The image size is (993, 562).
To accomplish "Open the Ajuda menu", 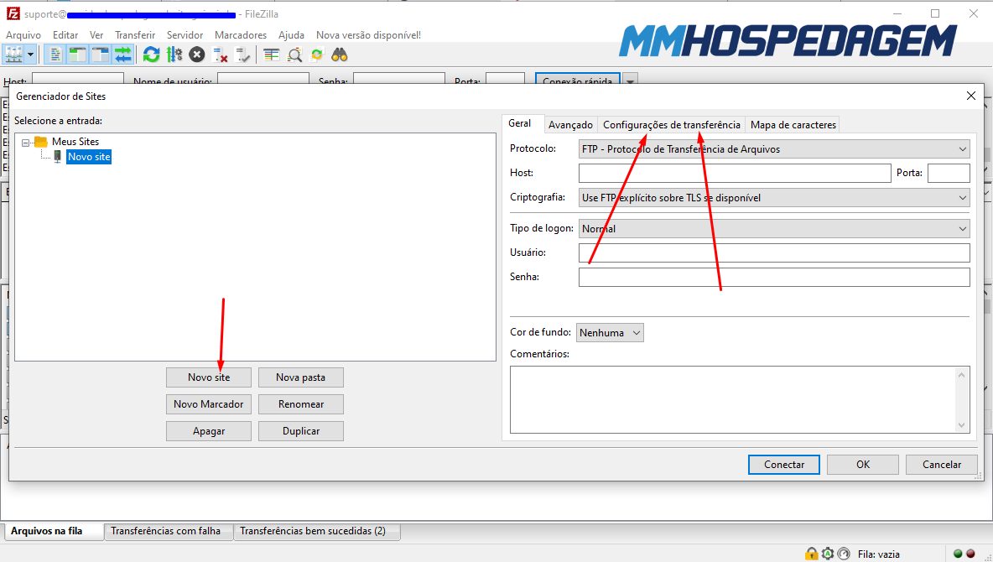I will (x=291, y=35).
